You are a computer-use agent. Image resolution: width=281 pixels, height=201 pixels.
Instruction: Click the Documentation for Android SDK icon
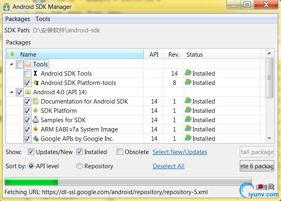(x=36, y=102)
